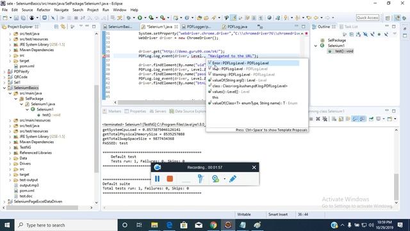Image resolution: width=410 pixels, height=231 pixels.
Task: Toggle Link with Editor in Project Explorer
Action: tap(63, 26)
